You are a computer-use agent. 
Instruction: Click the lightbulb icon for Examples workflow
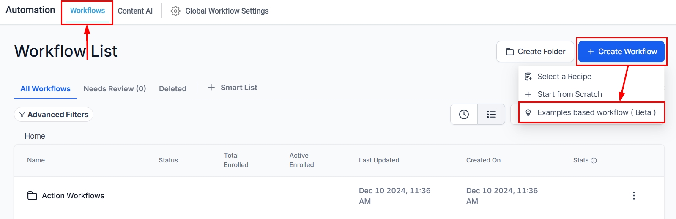coord(528,112)
